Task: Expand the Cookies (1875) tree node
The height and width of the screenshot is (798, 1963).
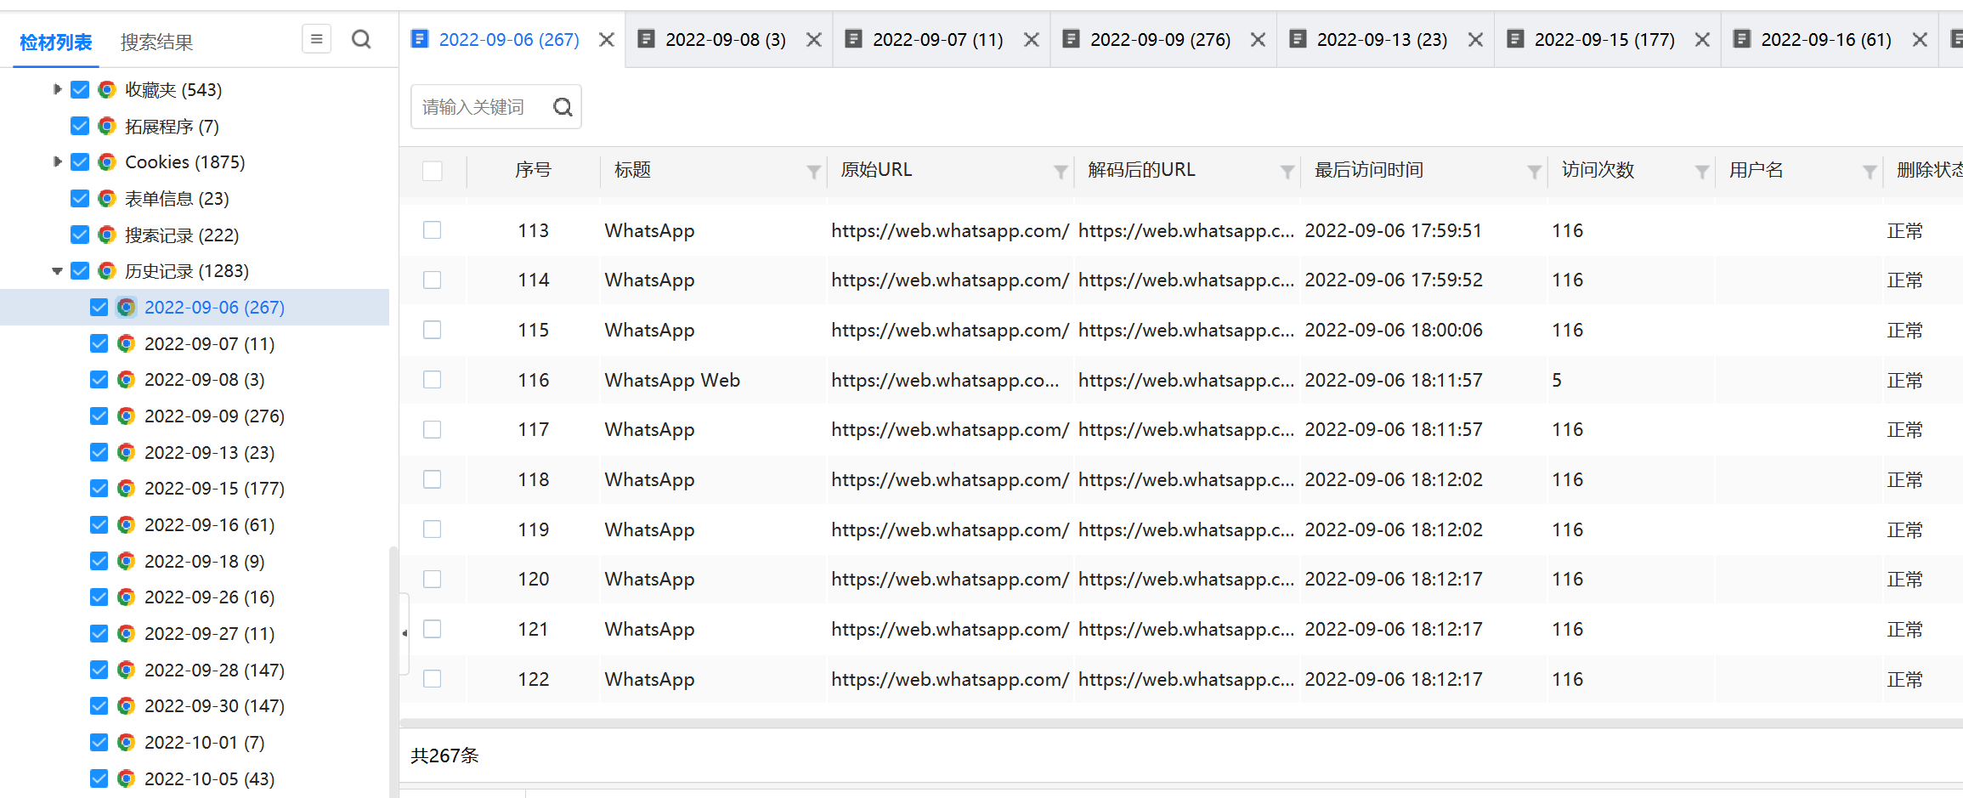Action: [57, 161]
